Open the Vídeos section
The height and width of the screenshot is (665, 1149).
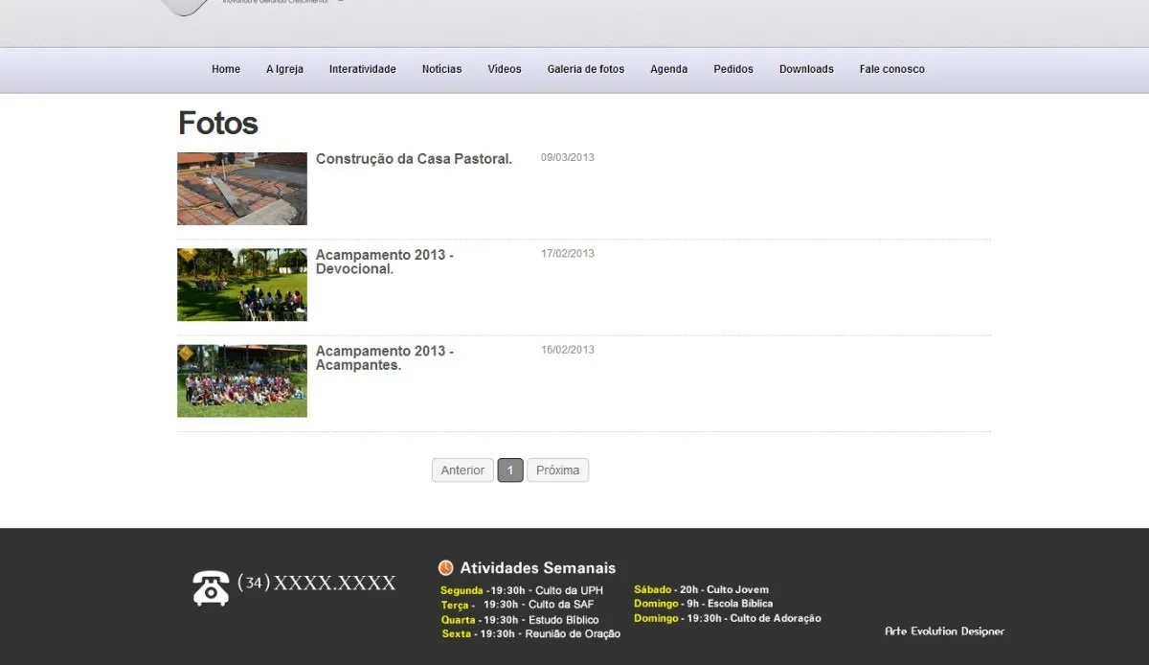pyautogui.click(x=505, y=69)
